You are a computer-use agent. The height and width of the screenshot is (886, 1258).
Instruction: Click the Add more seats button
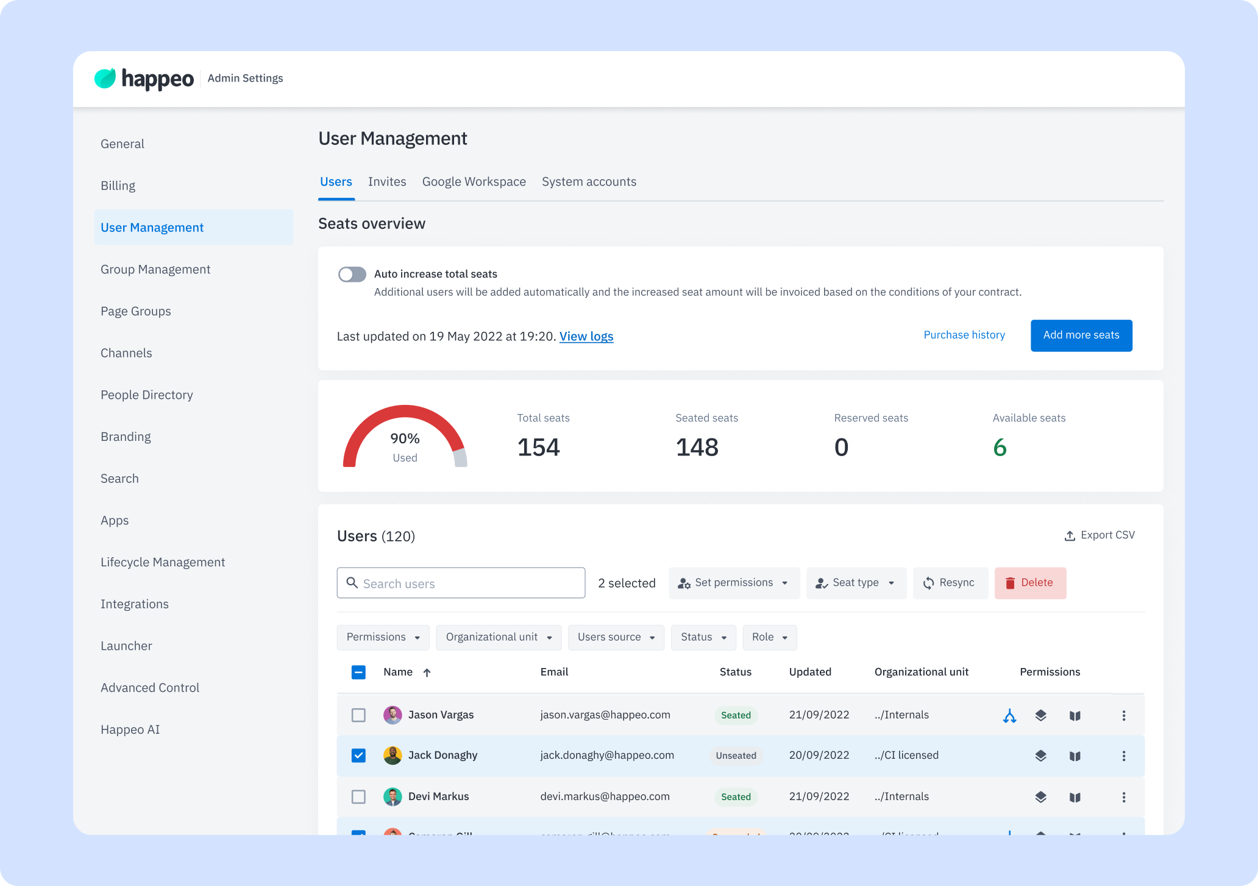[x=1081, y=335]
